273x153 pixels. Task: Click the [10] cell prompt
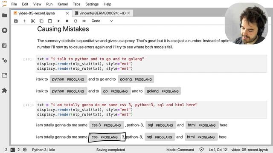[x=29, y=59]
